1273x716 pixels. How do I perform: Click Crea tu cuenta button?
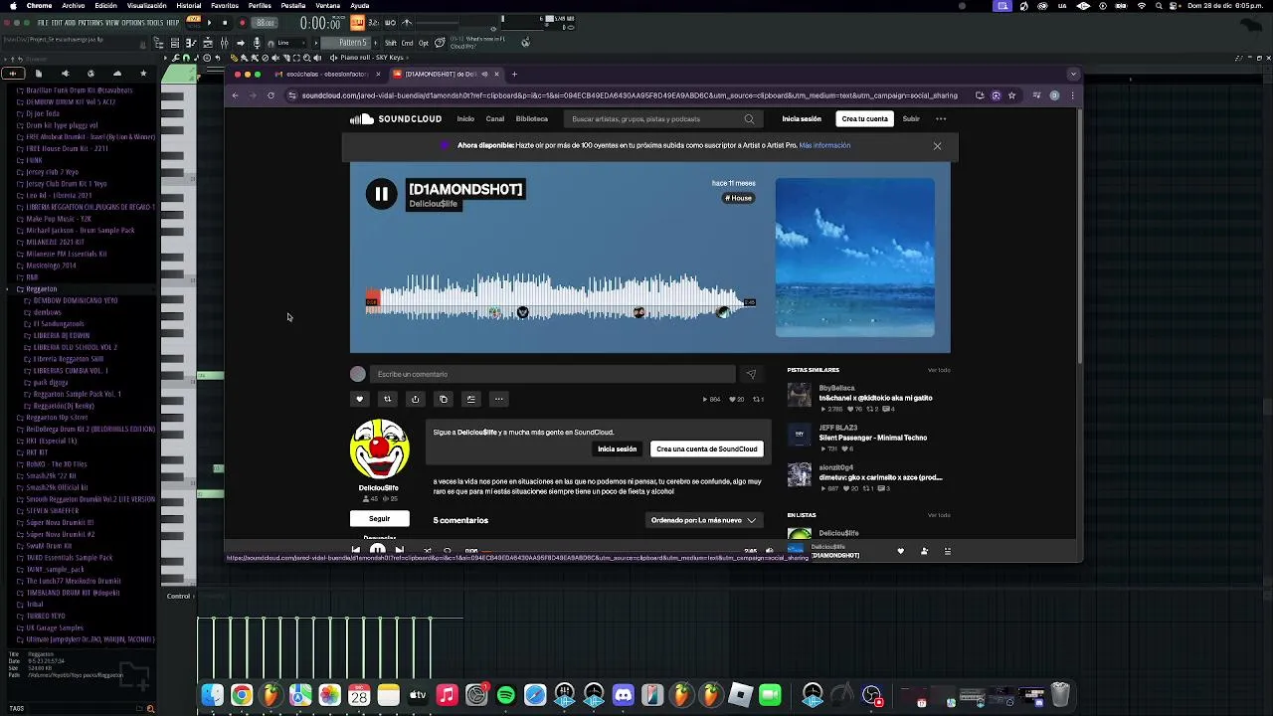coord(864,119)
